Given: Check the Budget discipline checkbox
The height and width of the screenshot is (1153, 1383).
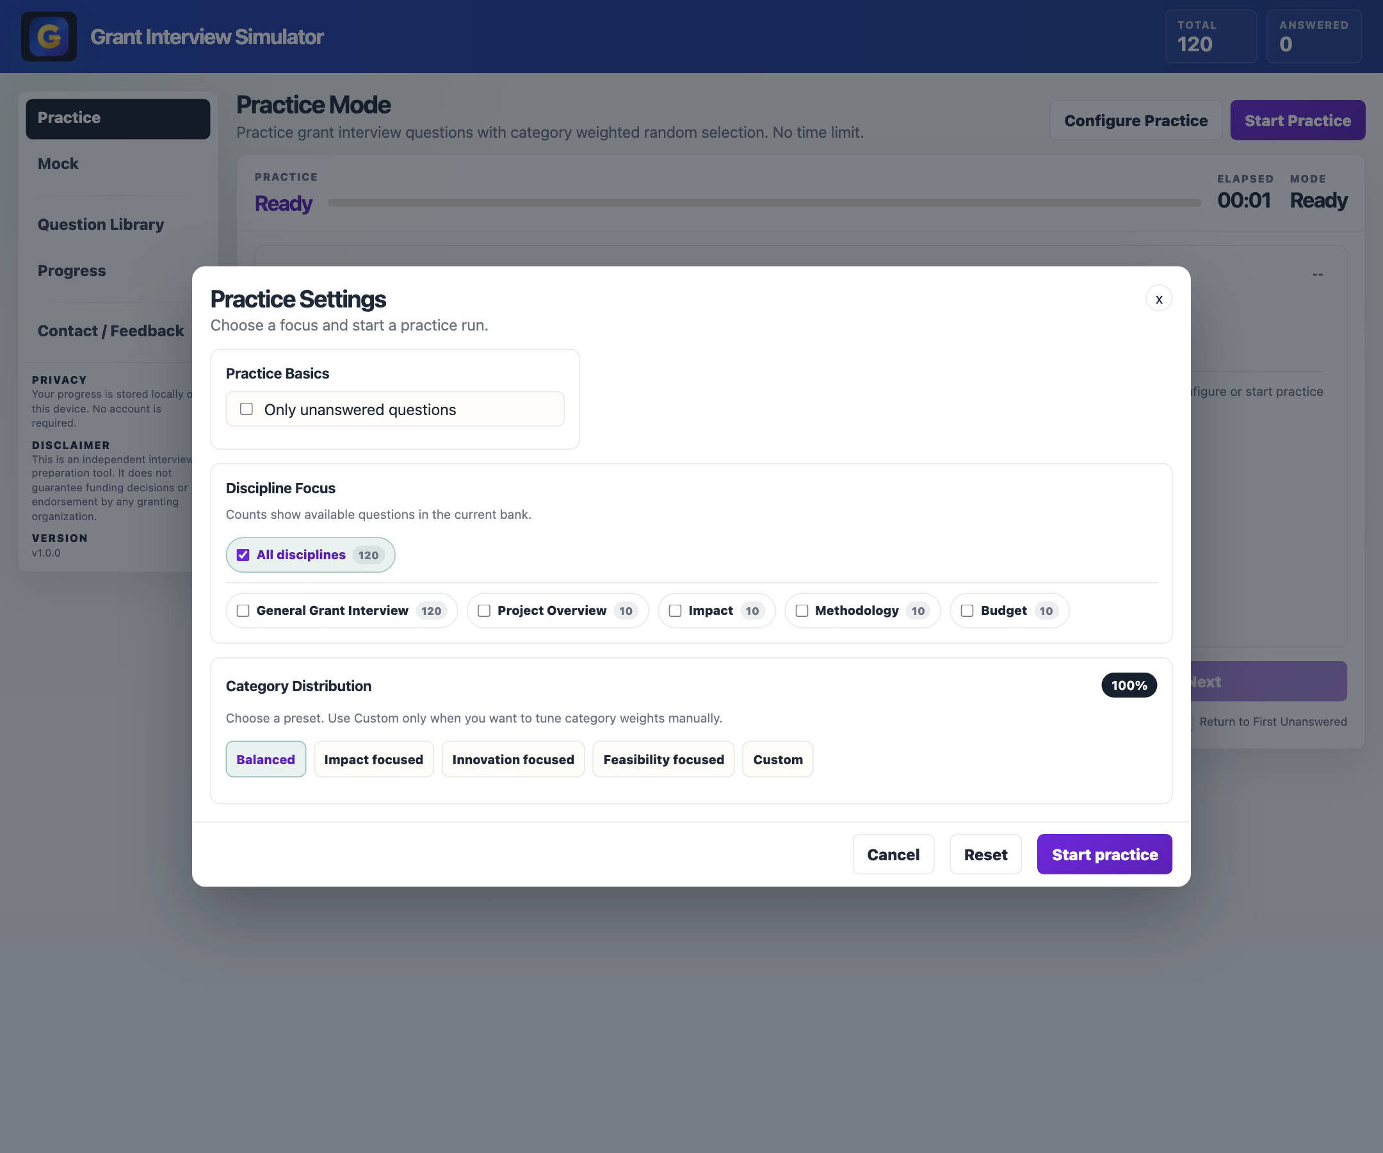Looking at the screenshot, I should [x=967, y=610].
